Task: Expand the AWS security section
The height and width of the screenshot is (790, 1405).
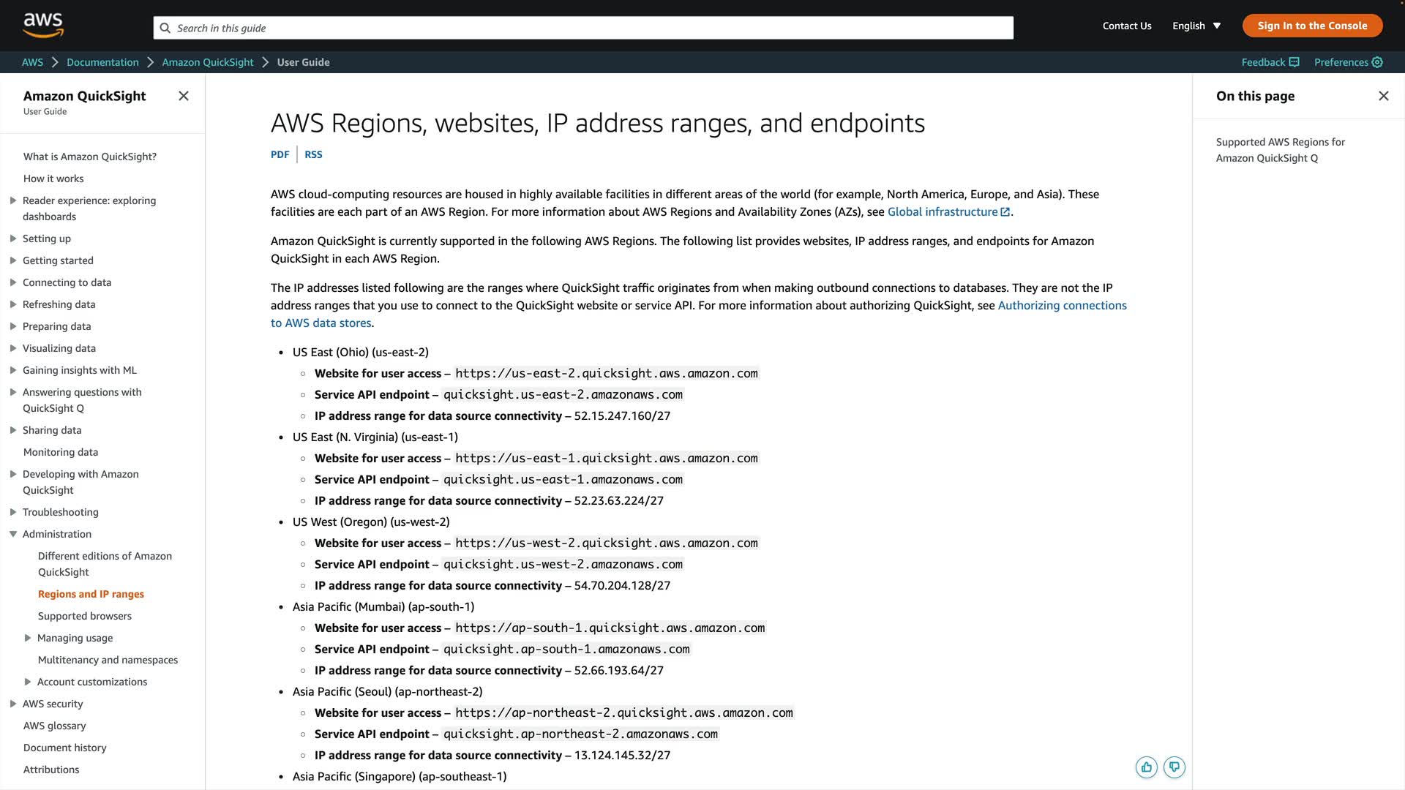Action: [13, 704]
